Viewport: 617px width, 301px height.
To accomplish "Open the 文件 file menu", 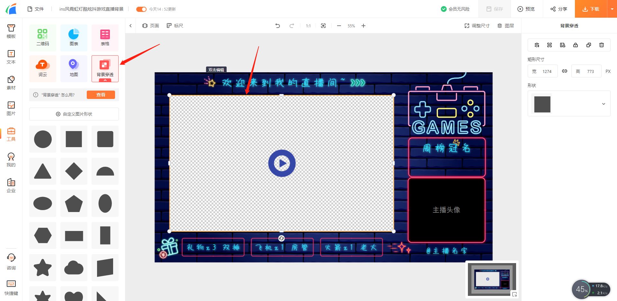I will 36,9.
